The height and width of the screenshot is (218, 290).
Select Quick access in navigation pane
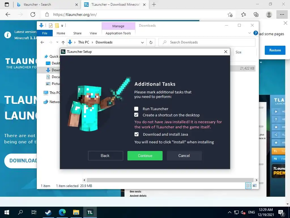click(52, 56)
